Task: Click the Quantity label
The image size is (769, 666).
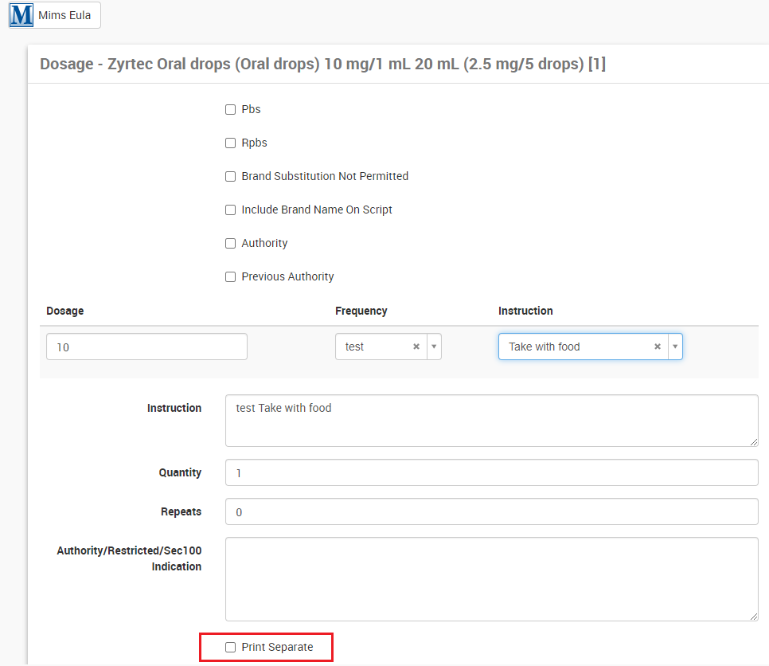Action: click(180, 472)
